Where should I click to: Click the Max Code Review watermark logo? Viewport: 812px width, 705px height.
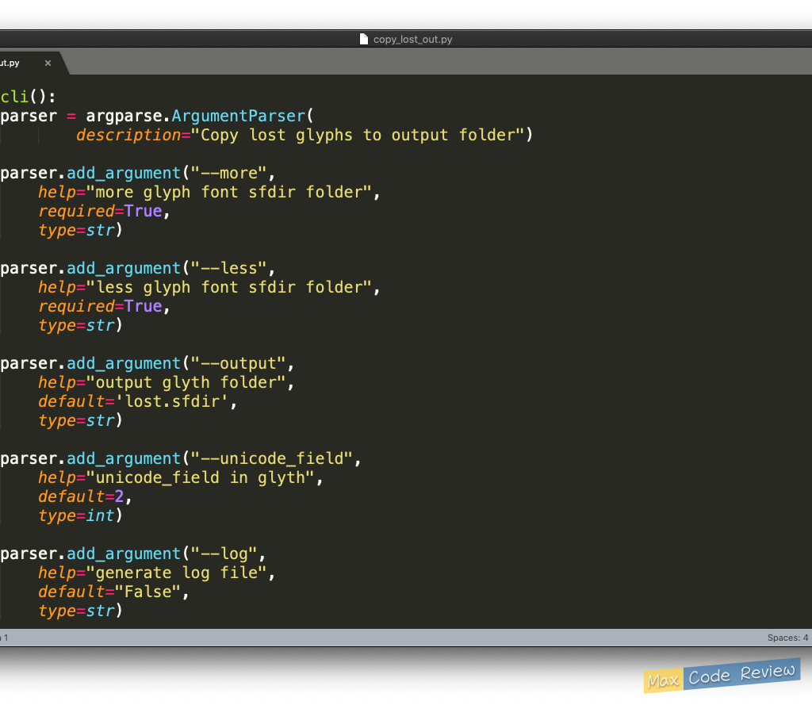(x=721, y=676)
